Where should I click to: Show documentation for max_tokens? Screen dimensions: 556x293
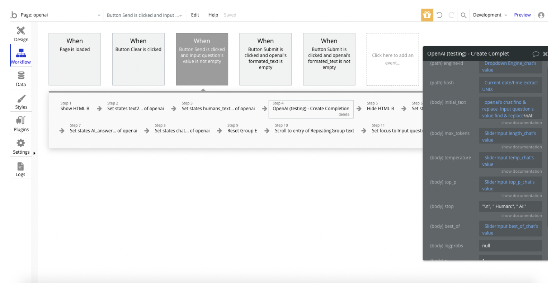pos(522,147)
